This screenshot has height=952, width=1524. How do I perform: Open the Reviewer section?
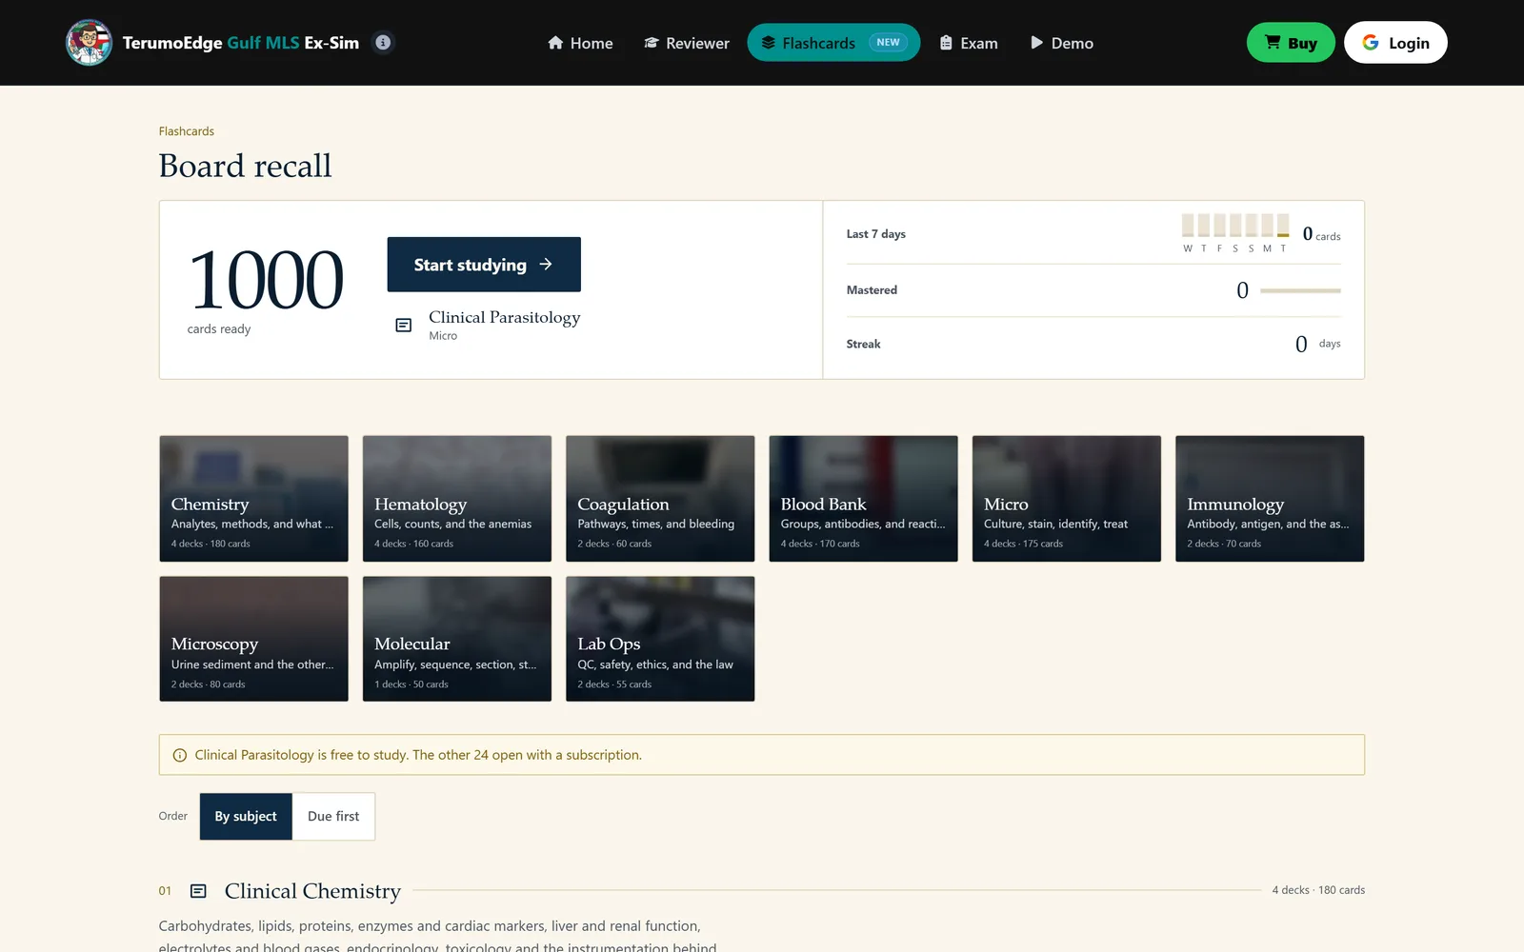point(687,43)
